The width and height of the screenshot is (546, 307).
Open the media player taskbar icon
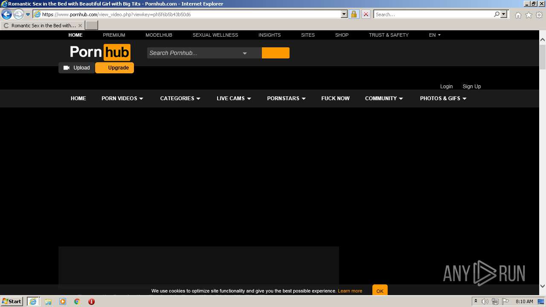[x=63, y=301]
